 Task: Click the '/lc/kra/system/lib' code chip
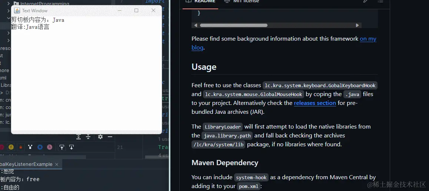218,144
